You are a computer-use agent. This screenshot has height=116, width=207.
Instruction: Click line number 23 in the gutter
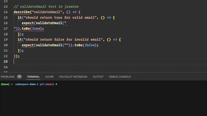tap(6, 62)
